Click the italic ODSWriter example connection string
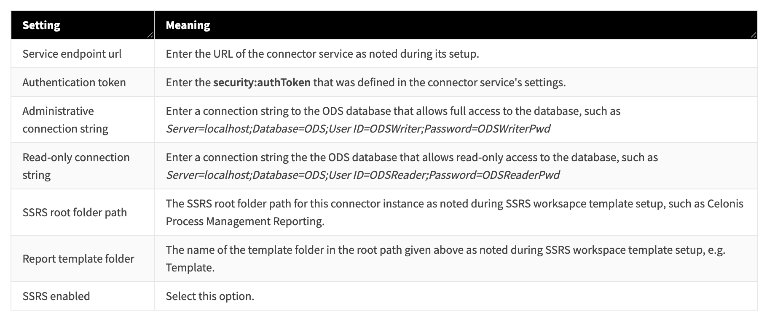The width and height of the screenshot is (767, 319). (358, 129)
